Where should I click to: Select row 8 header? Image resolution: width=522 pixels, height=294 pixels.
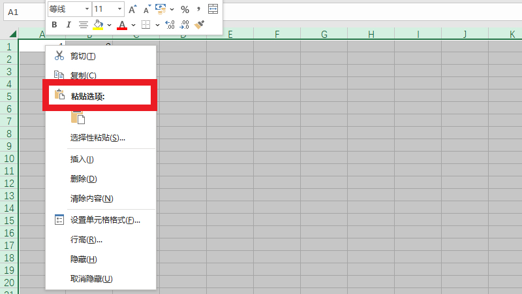9,134
